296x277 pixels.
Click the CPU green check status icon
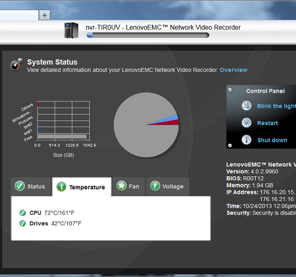tap(23, 213)
